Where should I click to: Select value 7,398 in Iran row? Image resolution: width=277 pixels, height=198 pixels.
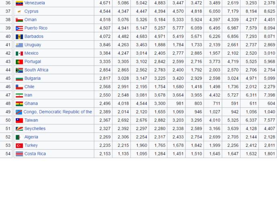tap(269, 95)
